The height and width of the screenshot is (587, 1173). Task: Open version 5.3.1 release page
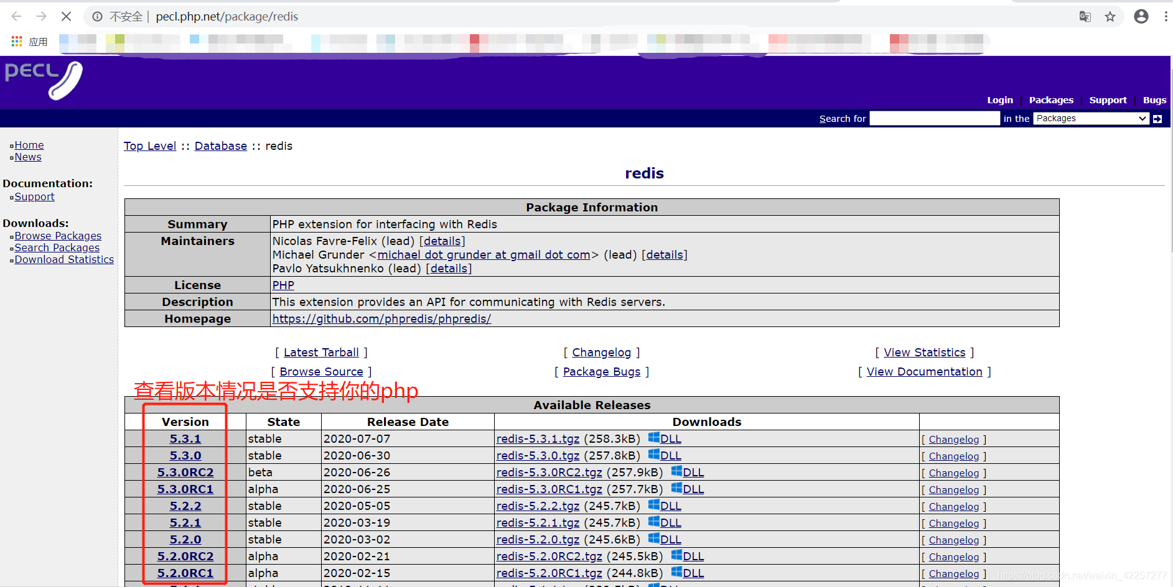tap(185, 438)
